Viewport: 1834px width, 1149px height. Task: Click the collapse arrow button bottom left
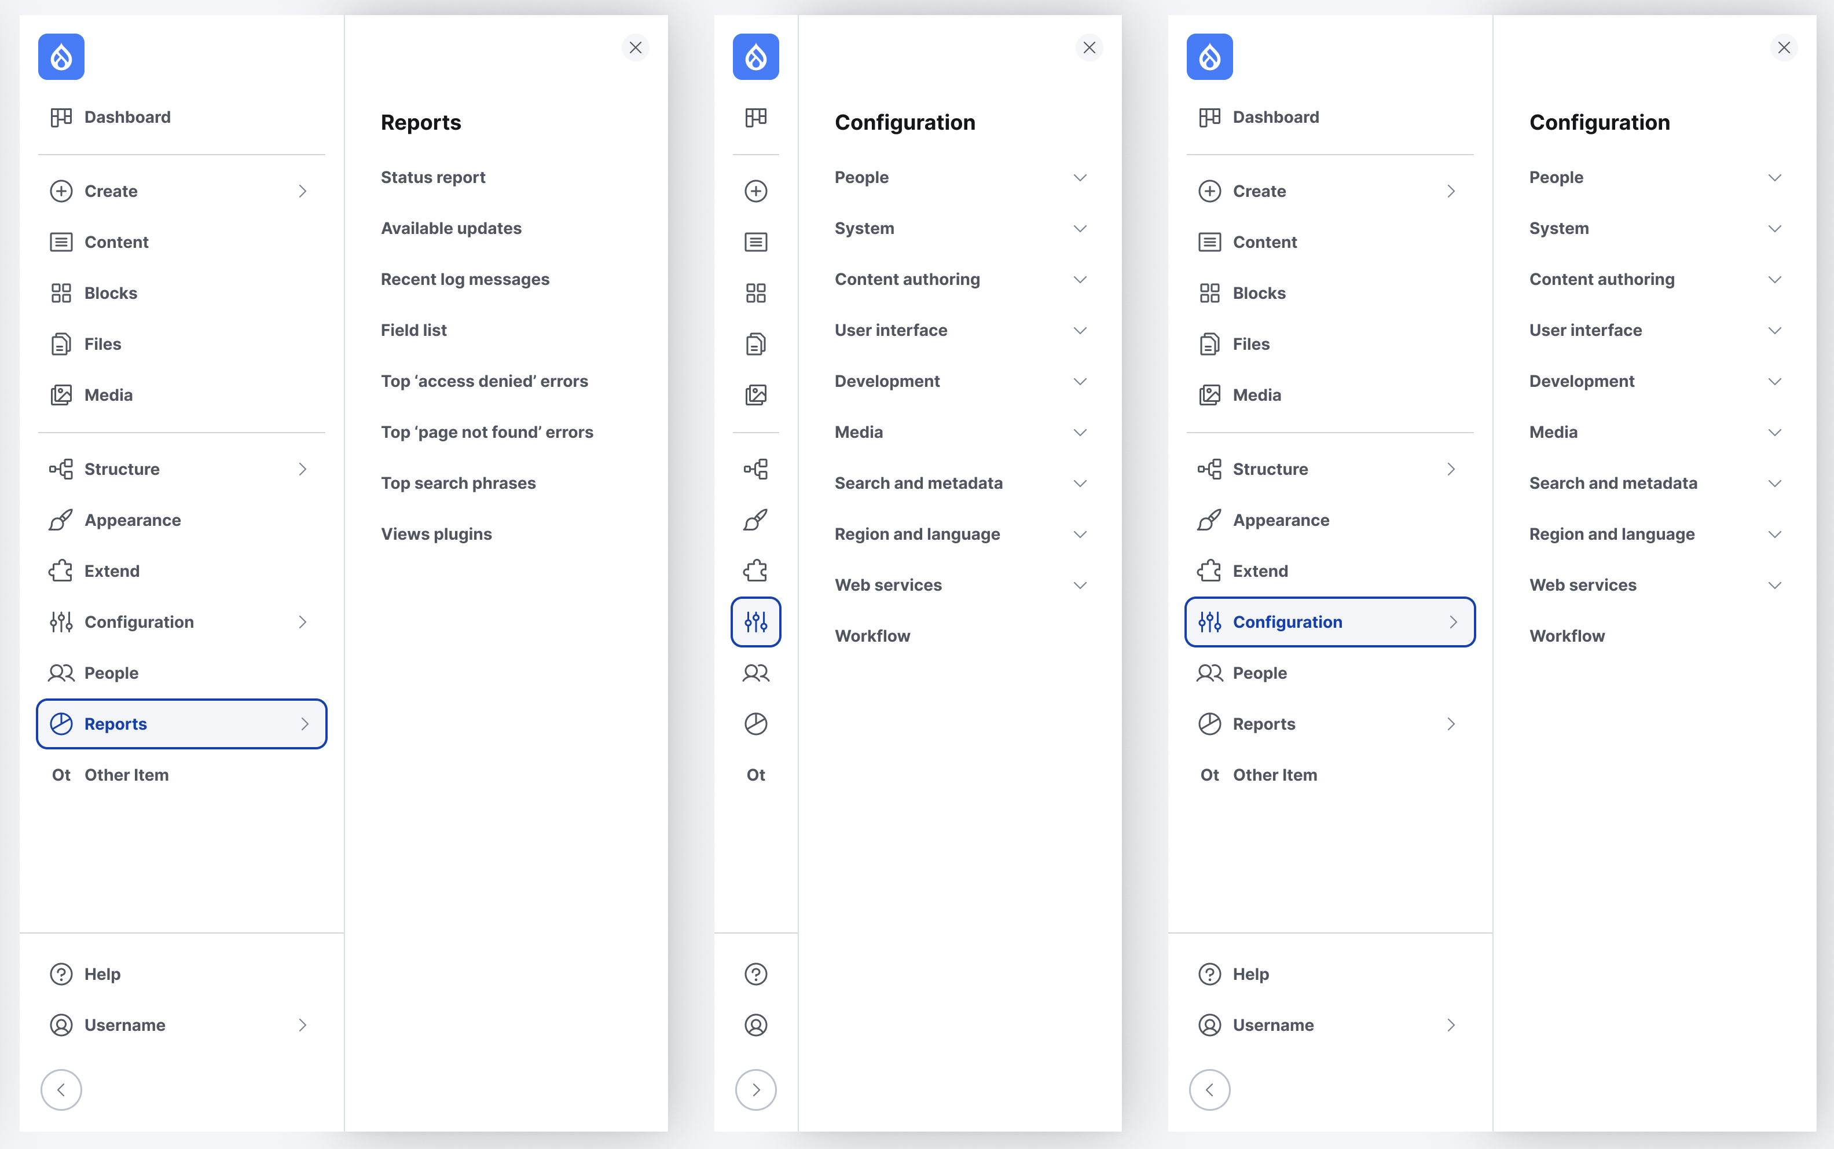[x=61, y=1089]
